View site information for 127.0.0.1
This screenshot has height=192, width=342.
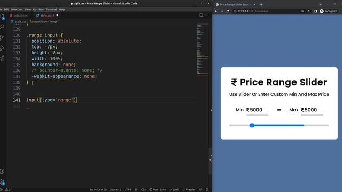(x=235, y=11)
